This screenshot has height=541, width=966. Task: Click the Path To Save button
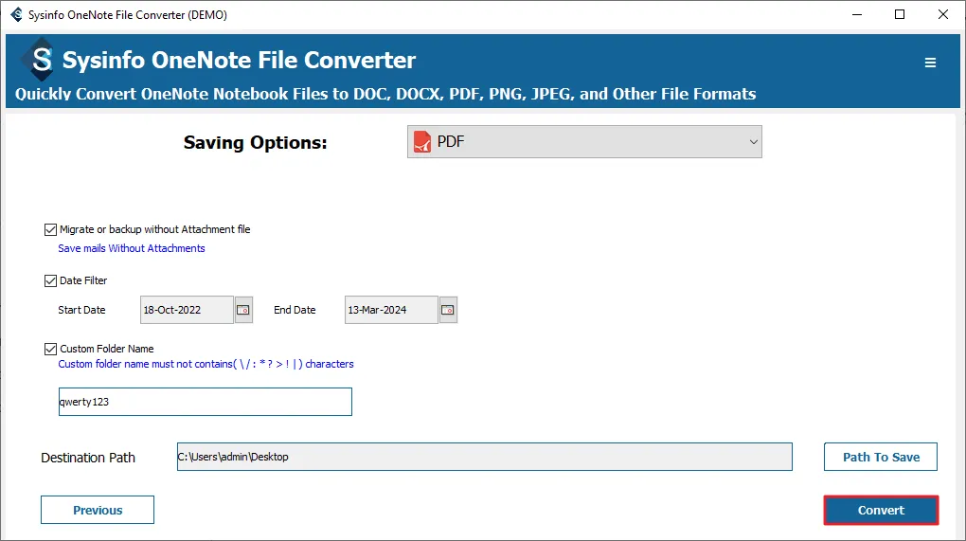pyautogui.click(x=881, y=458)
